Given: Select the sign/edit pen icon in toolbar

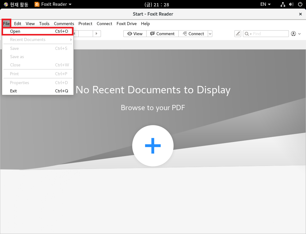Looking at the screenshot, I should [x=238, y=34].
